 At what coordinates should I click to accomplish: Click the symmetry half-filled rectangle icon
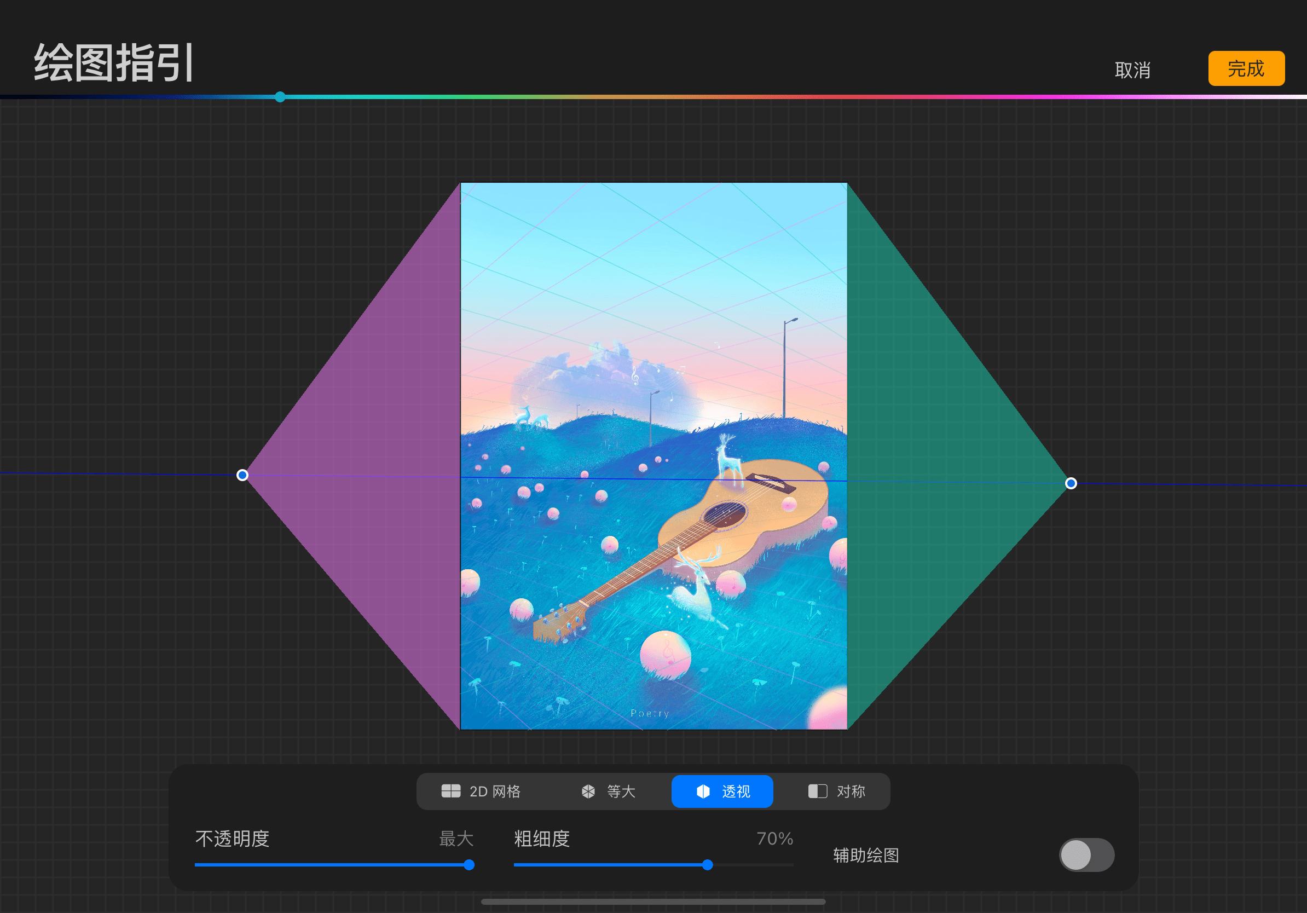click(x=818, y=791)
